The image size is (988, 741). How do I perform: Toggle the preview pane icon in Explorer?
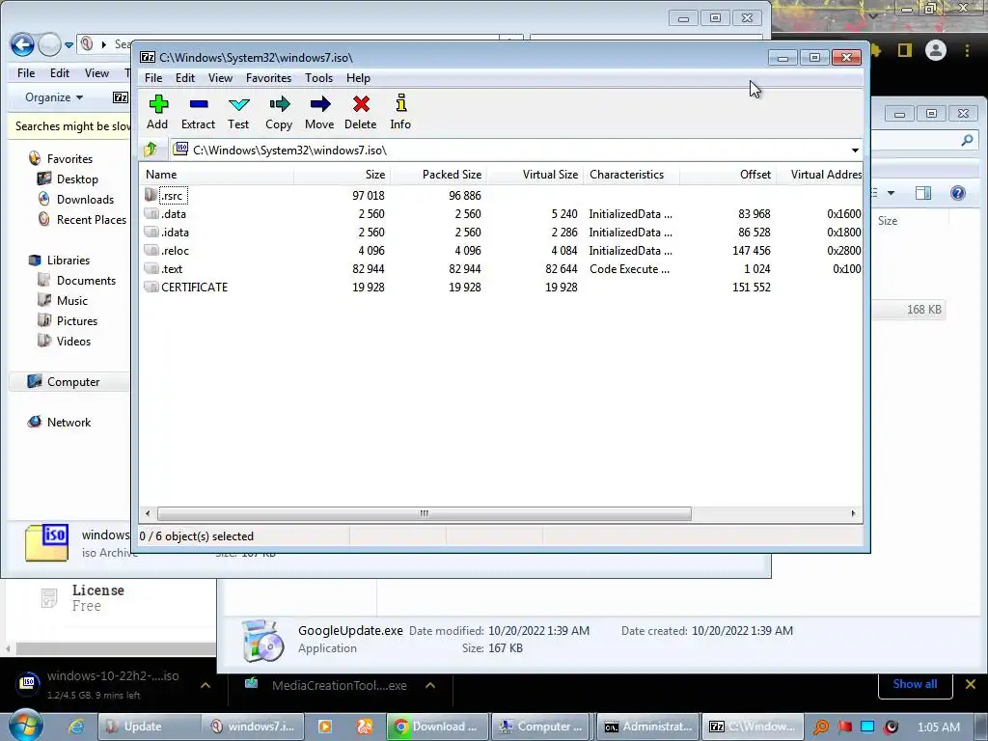coord(923,193)
